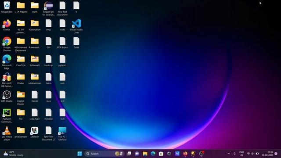Viewport: 281px width, 158px height.
Task: Open Firefox from the taskbar
Action: pyautogui.click(x=185, y=154)
